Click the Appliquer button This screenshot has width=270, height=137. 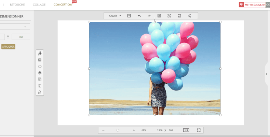pos(8,47)
